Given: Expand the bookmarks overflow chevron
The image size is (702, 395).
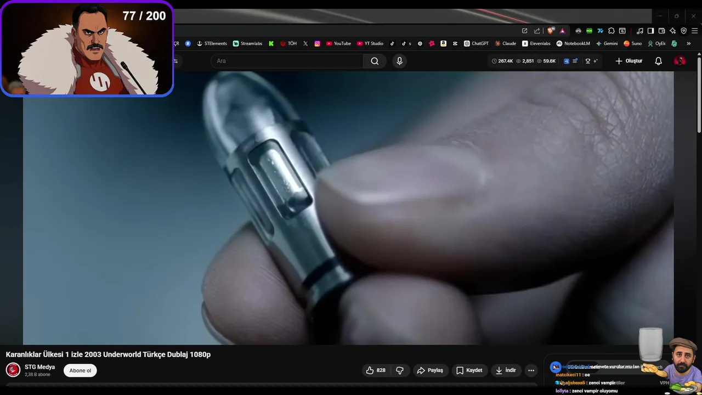Looking at the screenshot, I should tap(688, 43).
